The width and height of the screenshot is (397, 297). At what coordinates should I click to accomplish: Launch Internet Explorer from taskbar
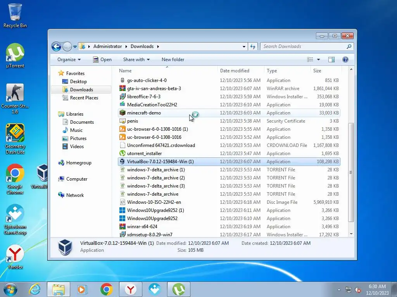[x=35, y=289]
